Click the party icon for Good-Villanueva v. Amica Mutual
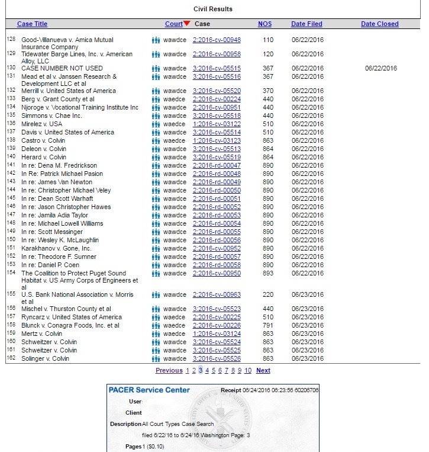The width and height of the screenshot is (429, 452). point(156,40)
